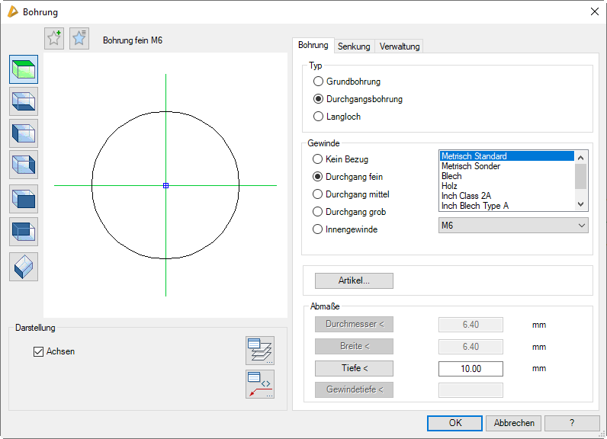Select the rotated diamond cube view icon
Viewport: 607px width, 439px height.
click(24, 266)
